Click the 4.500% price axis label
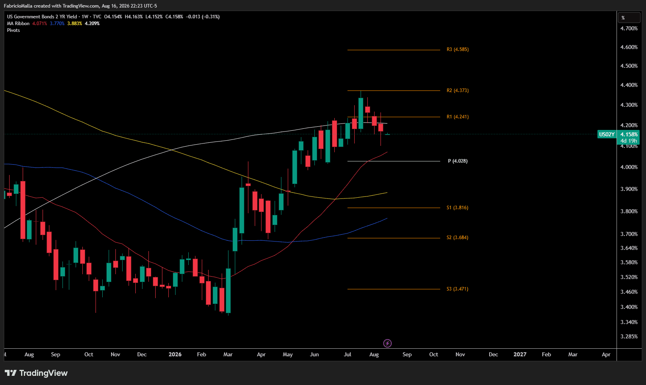Image resolution: width=646 pixels, height=385 pixels. (629, 66)
